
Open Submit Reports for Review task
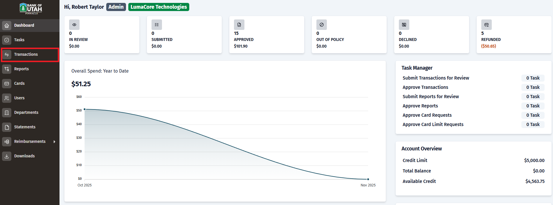[x=431, y=97]
